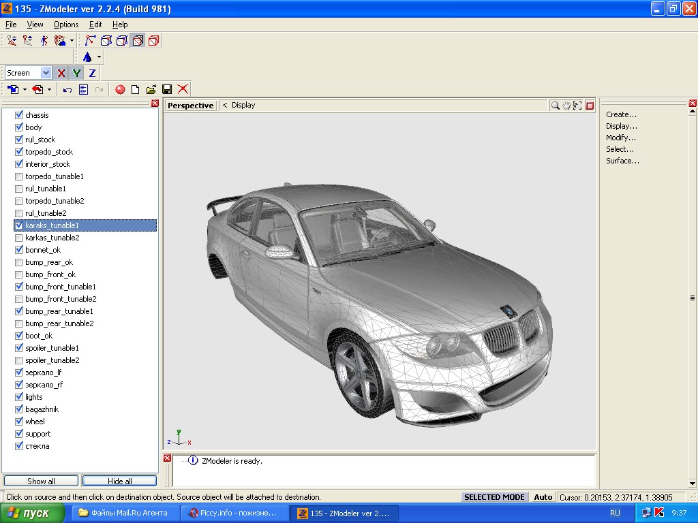This screenshot has width=698, height=523.
Task: Open the Help menu
Action: (120, 25)
